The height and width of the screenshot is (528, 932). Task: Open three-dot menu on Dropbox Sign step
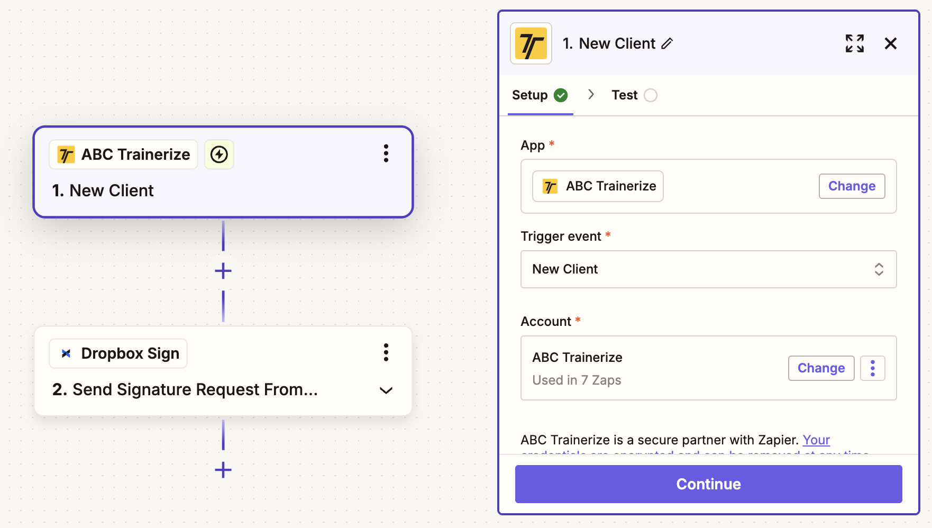point(386,352)
